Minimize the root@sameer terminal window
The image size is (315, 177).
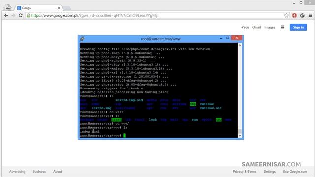tap(221, 38)
